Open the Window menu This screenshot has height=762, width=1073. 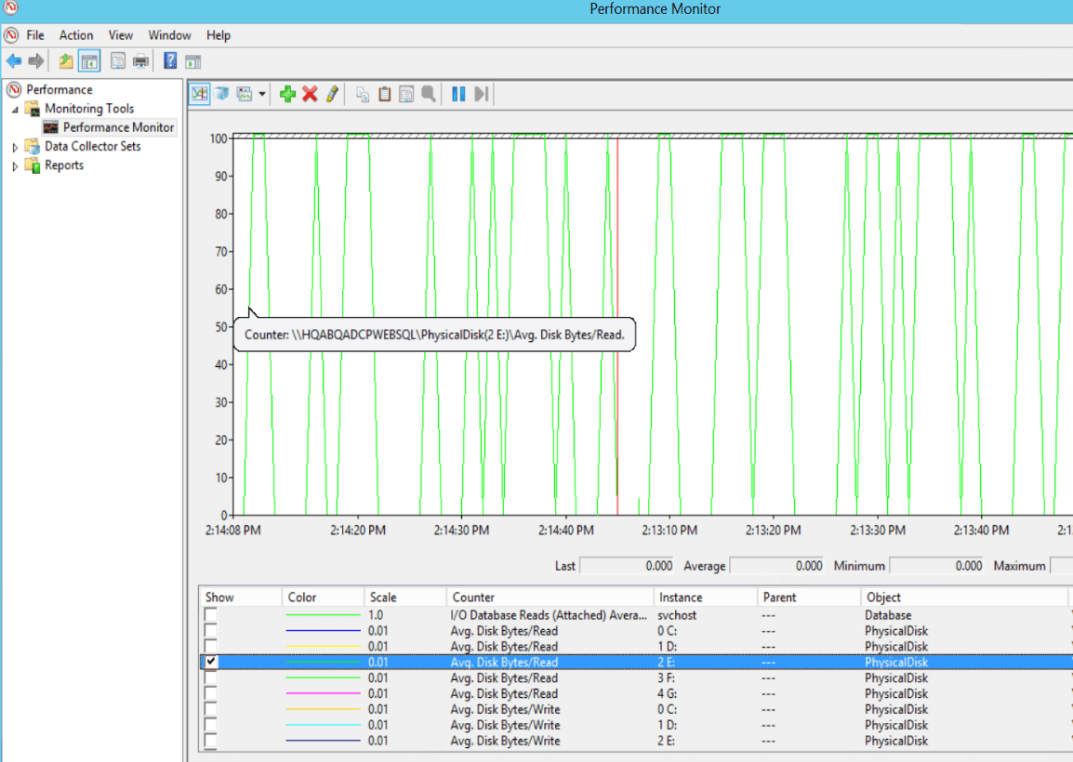169,35
